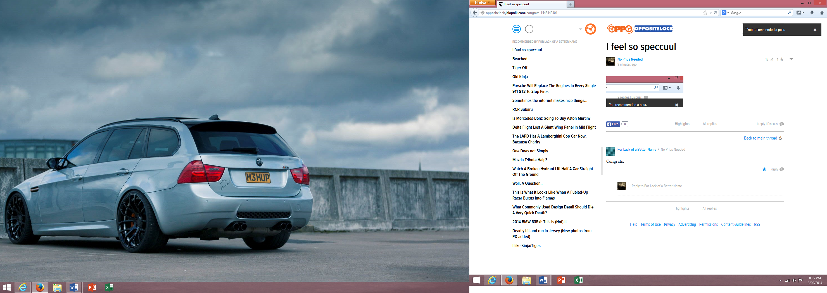The image size is (827, 293).
Task: Open 'Beached' in the sidebar list
Action: (x=520, y=59)
